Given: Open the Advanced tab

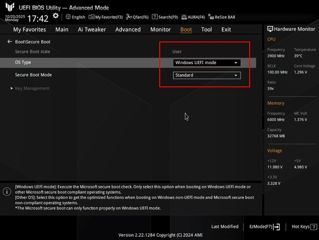Looking at the screenshot, I should click(128, 30).
